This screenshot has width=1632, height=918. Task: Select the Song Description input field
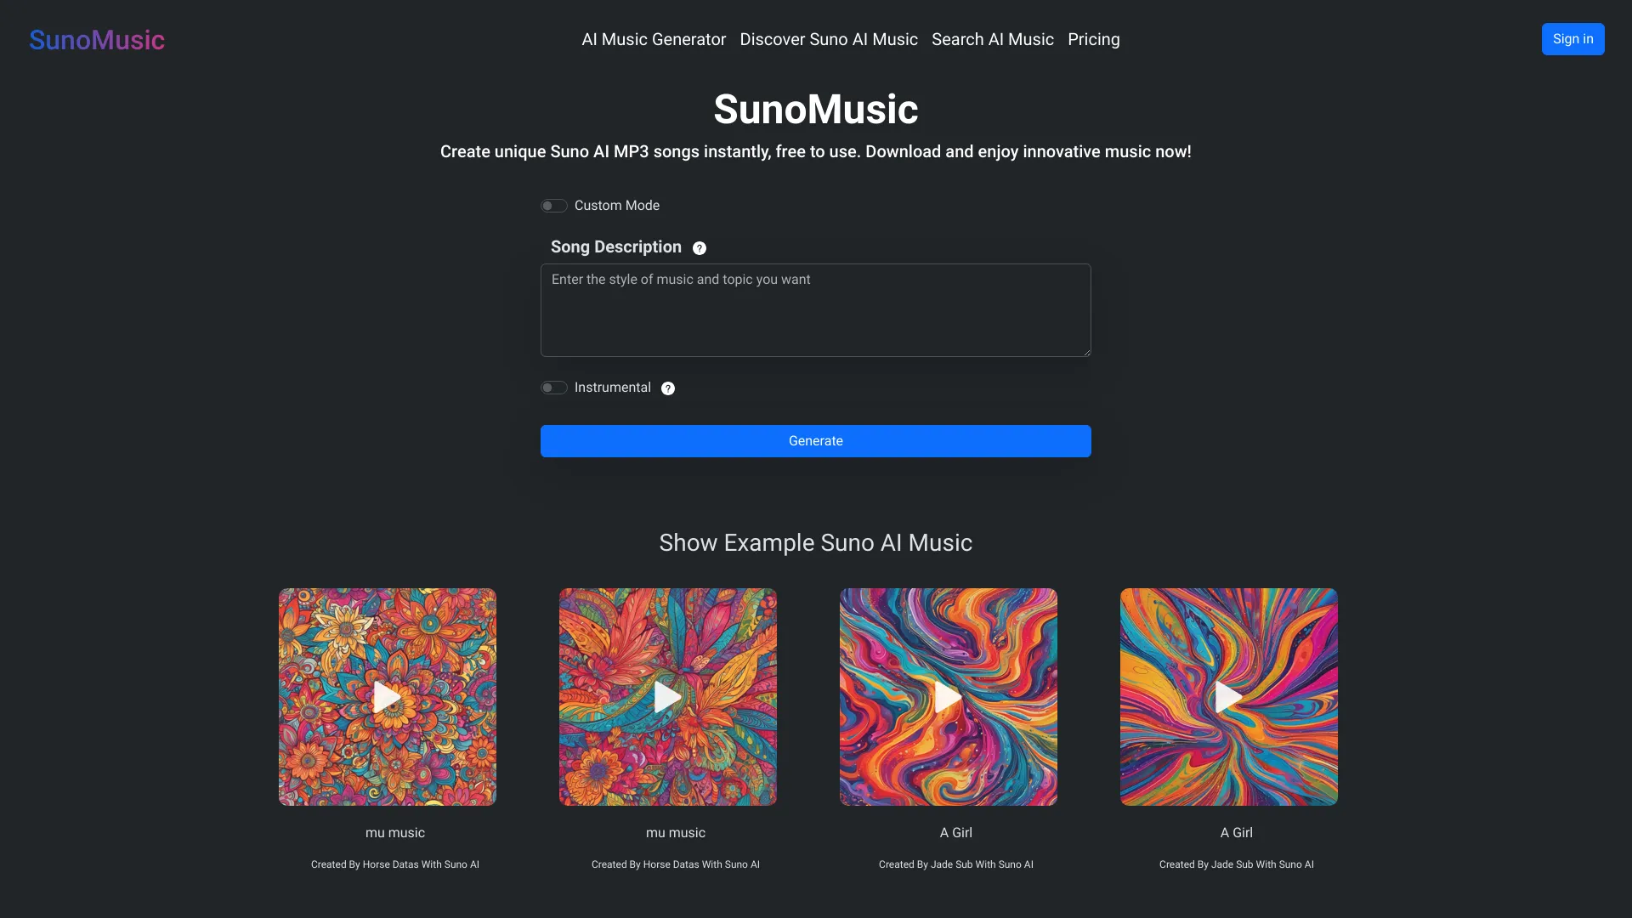(x=816, y=309)
